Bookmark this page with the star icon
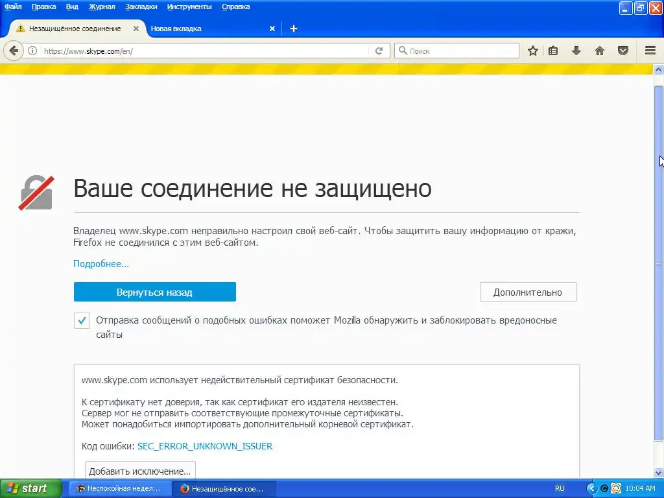 (x=533, y=51)
